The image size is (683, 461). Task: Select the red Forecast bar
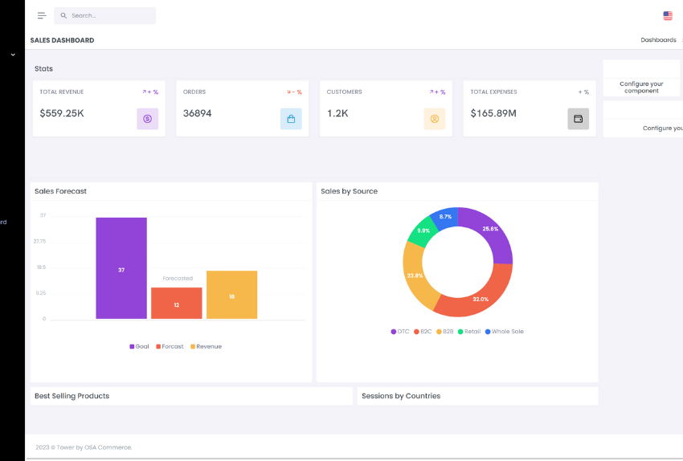pyautogui.click(x=177, y=303)
